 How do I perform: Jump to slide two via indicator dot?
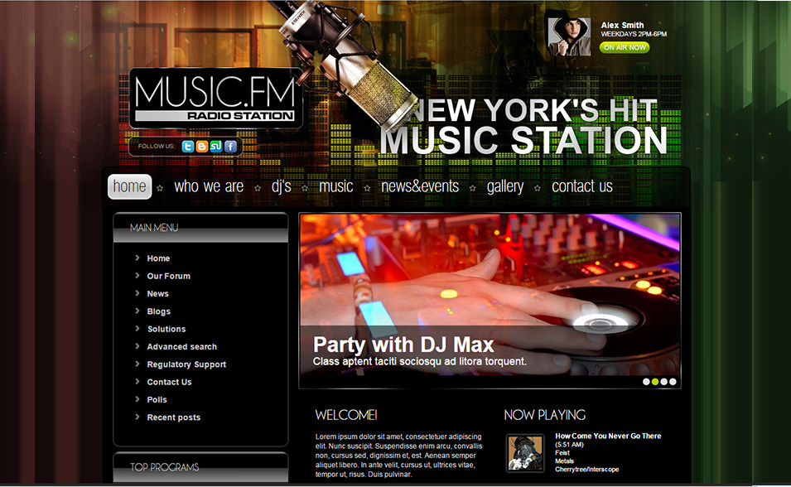point(654,381)
